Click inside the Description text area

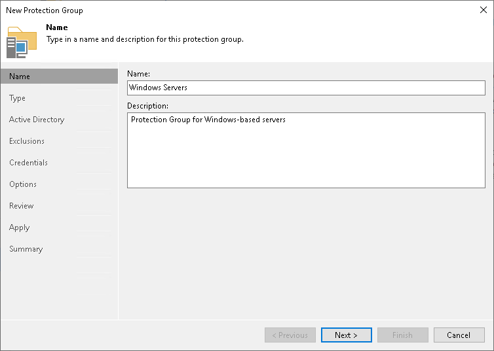coord(306,150)
